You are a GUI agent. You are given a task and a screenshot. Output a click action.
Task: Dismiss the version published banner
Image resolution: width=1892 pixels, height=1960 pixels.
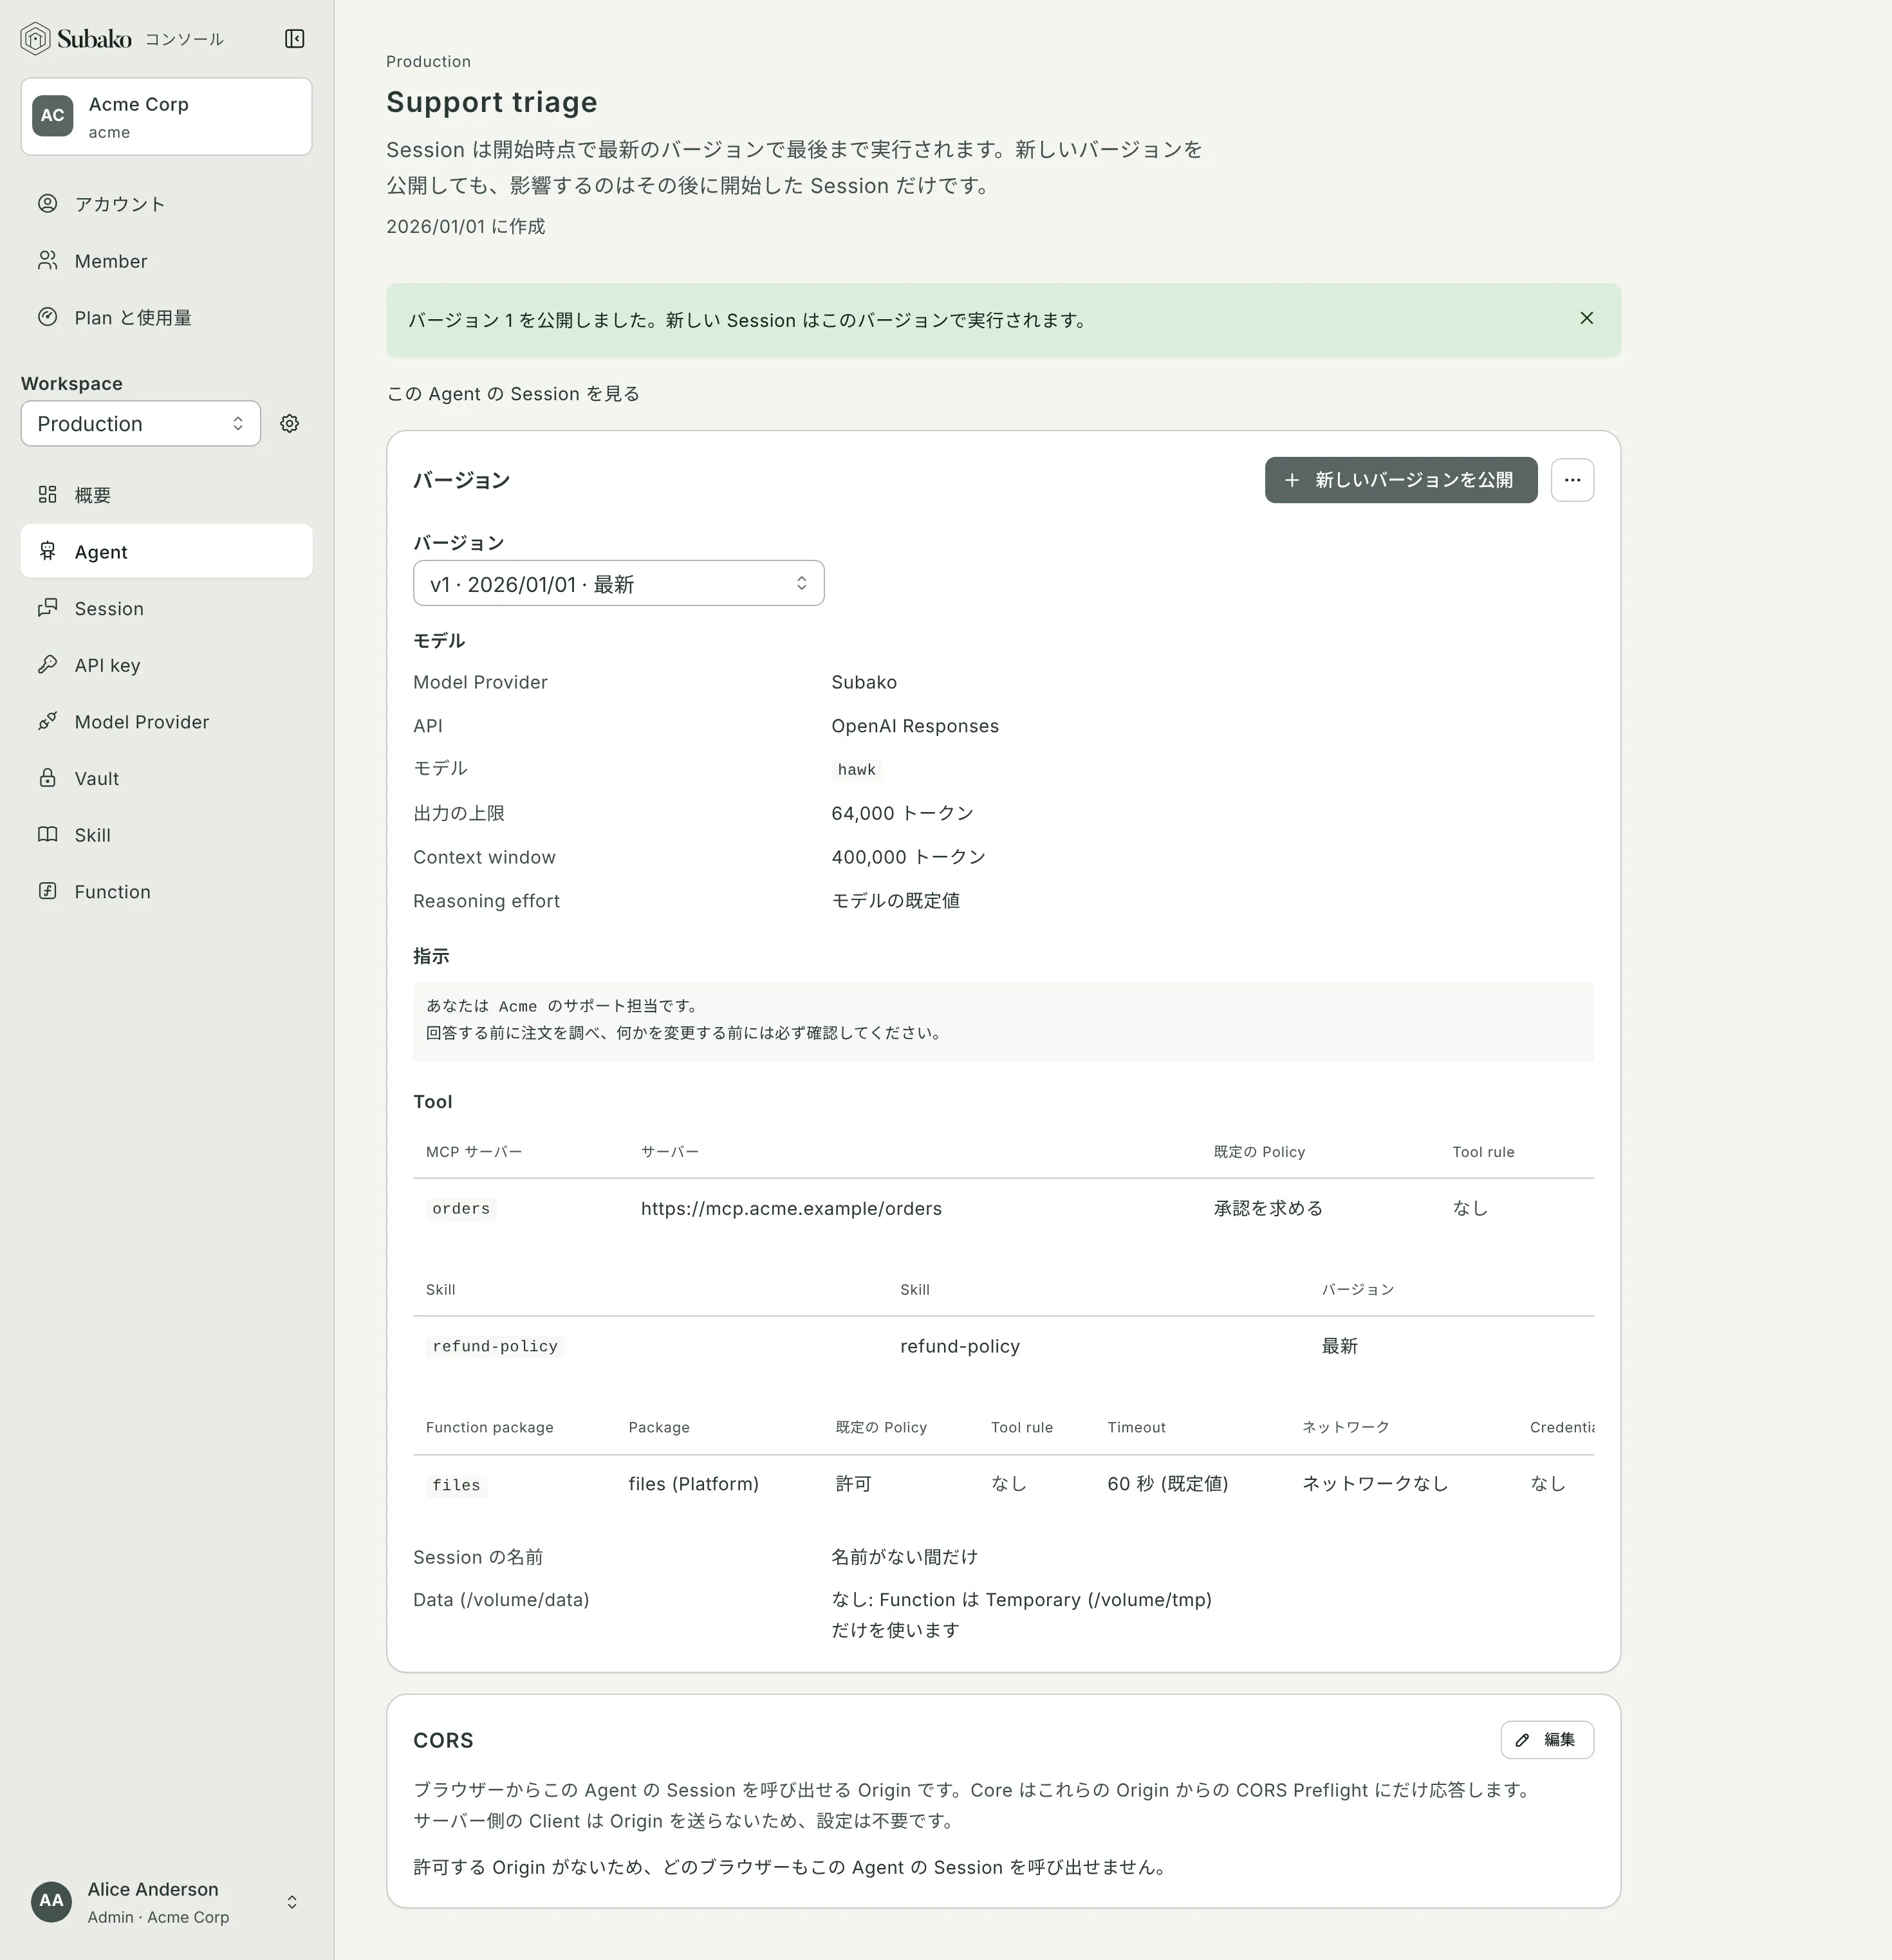point(1586,318)
